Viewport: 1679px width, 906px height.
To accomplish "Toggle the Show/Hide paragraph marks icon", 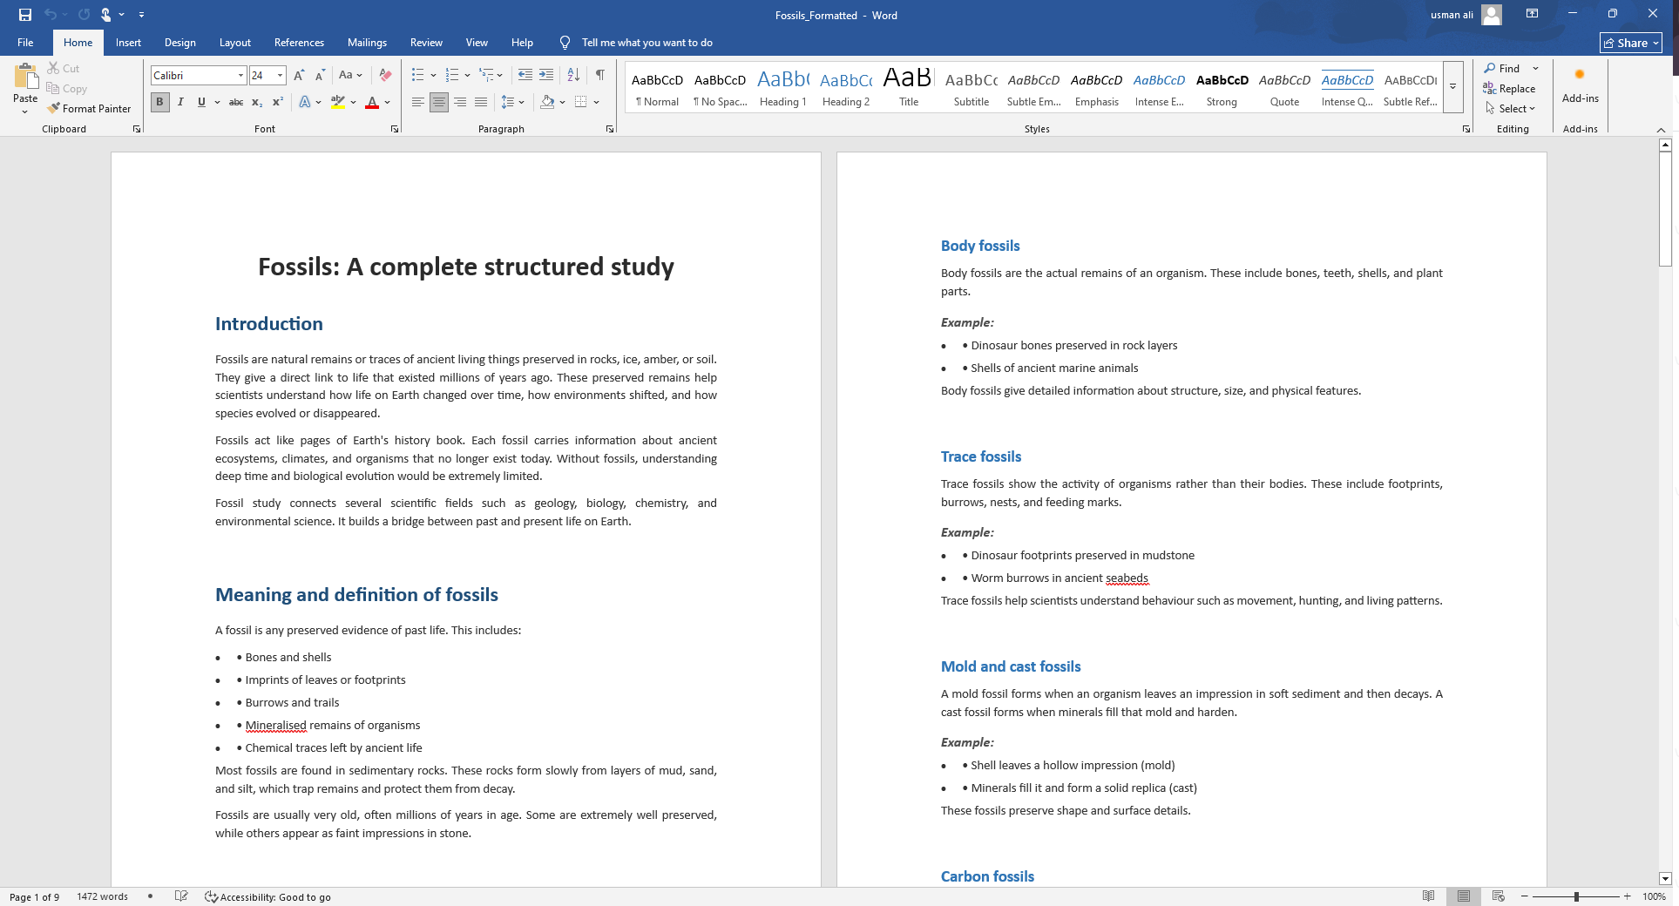I will tap(599, 75).
